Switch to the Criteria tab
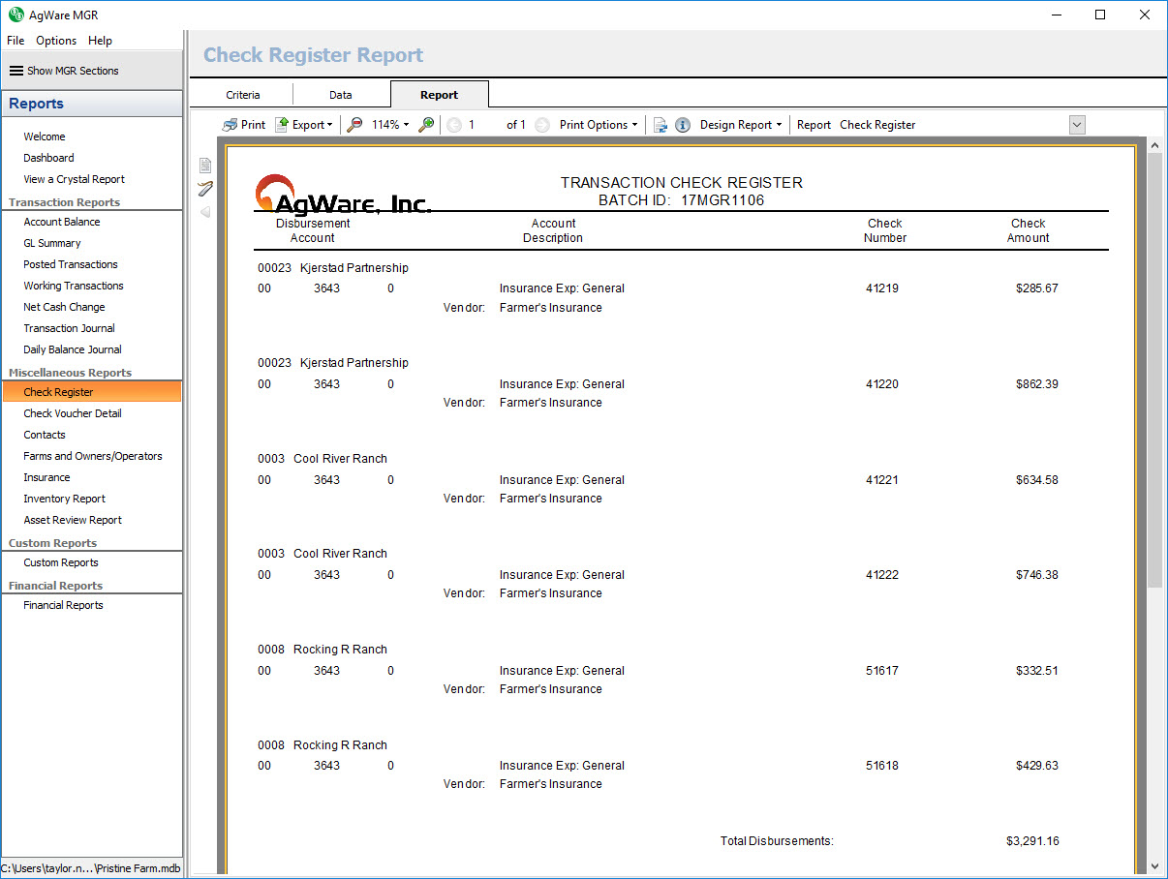This screenshot has height=879, width=1168. click(x=243, y=95)
